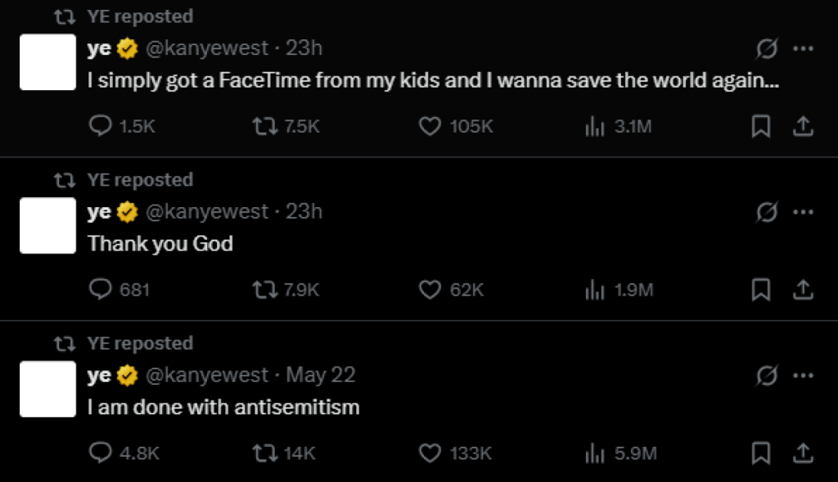The image size is (838, 482).
Task: Open the May 22 post timestamp
Action: pos(321,376)
